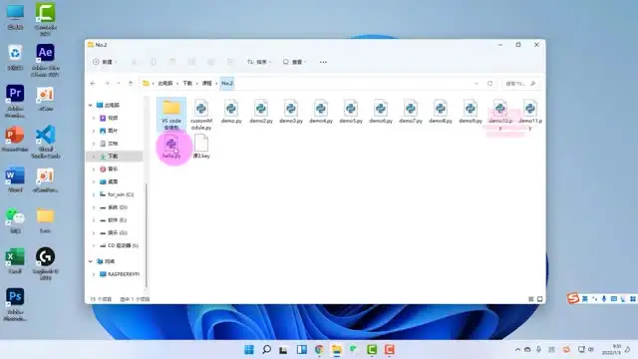
Task: Click the 下载 (Downloads) breadcrumb segment
Action: 187,84
